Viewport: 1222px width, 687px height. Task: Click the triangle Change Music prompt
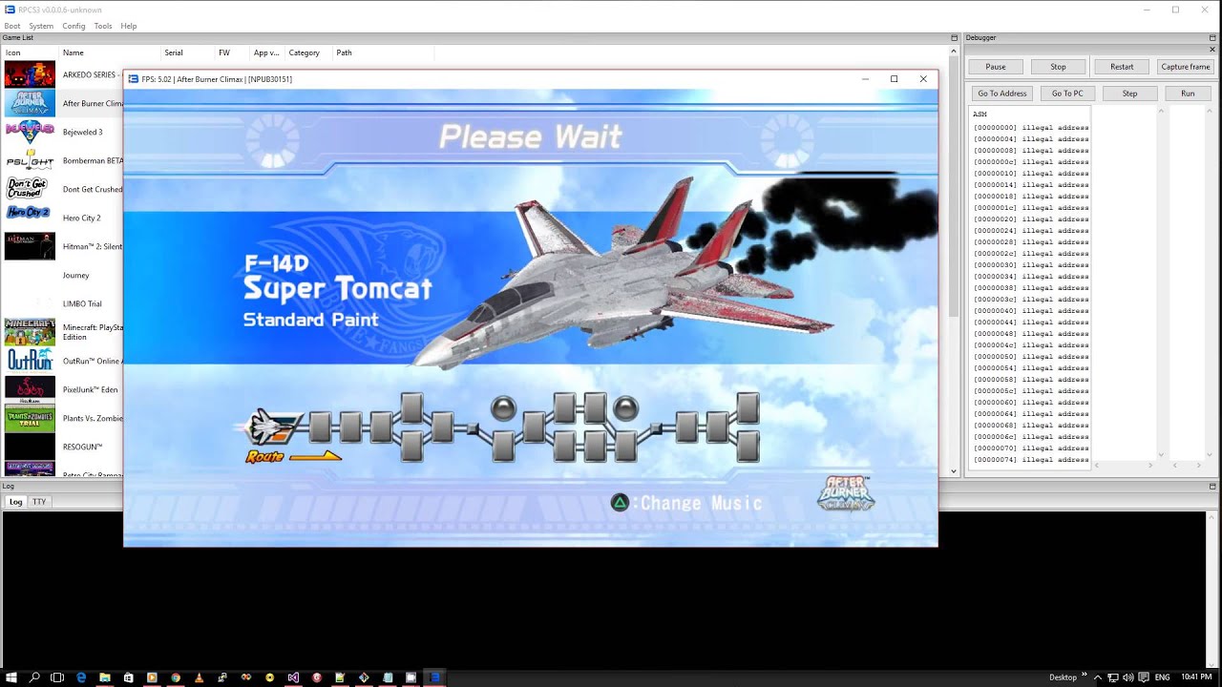click(x=686, y=503)
